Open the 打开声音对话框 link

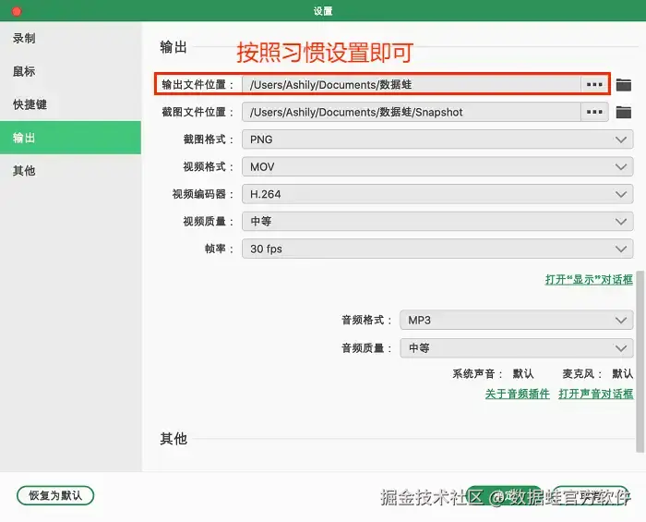[x=596, y=394]
